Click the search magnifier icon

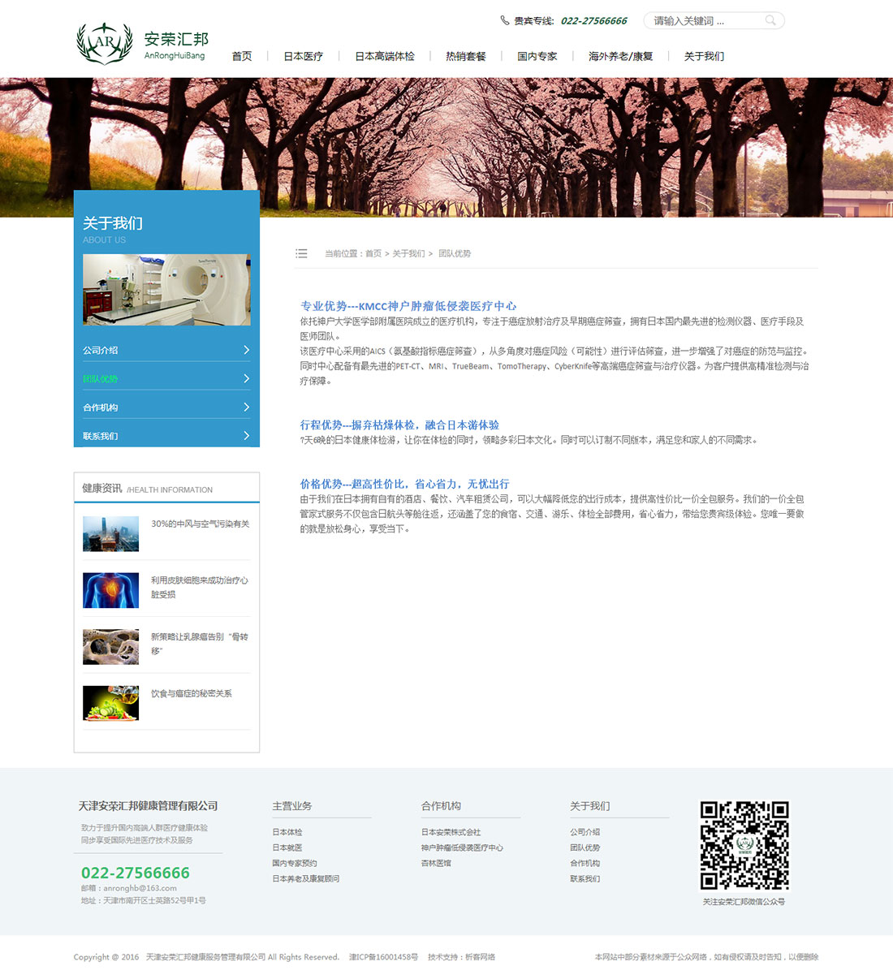(x=770, y=20)
